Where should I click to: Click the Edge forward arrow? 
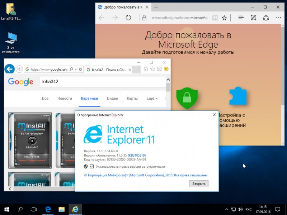pyautogui.click(x=115, y=18)
